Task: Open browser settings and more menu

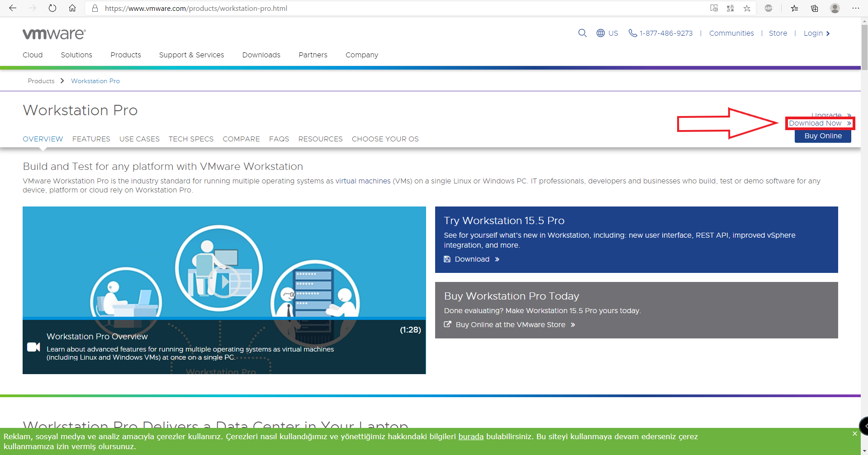Action: tap(855, 8)
